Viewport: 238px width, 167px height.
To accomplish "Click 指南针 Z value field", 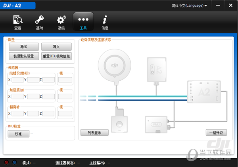I will pos(48,114).
